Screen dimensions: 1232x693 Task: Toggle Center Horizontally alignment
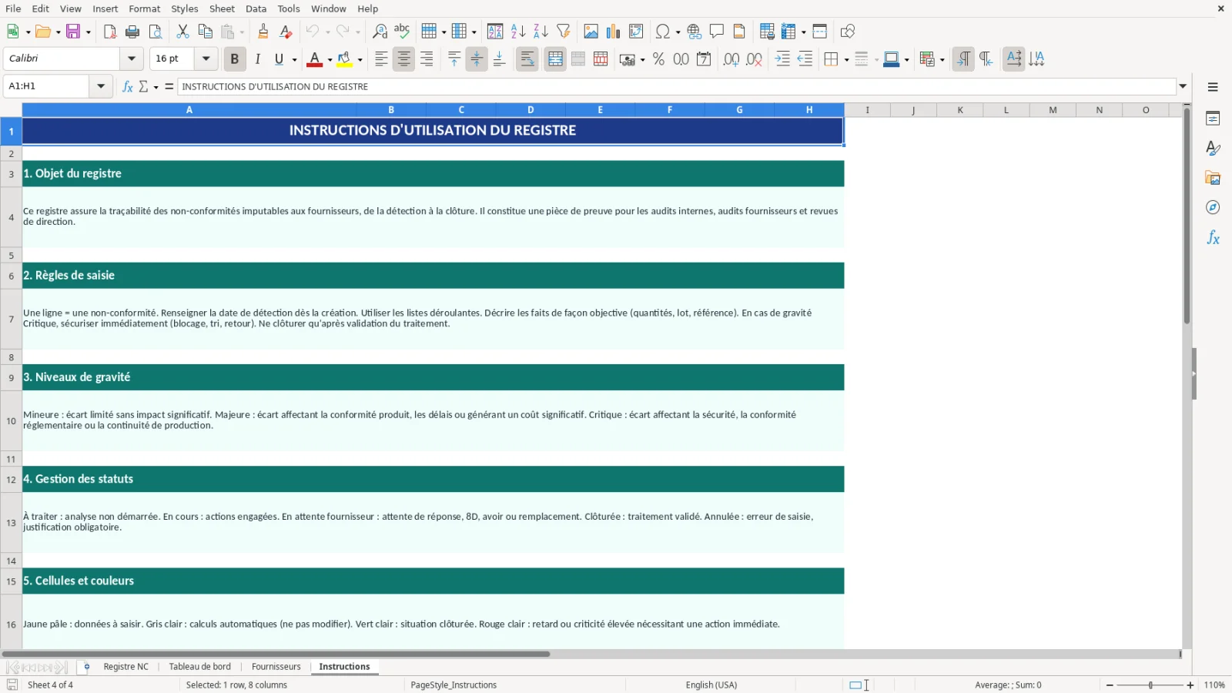pos(403,59)
